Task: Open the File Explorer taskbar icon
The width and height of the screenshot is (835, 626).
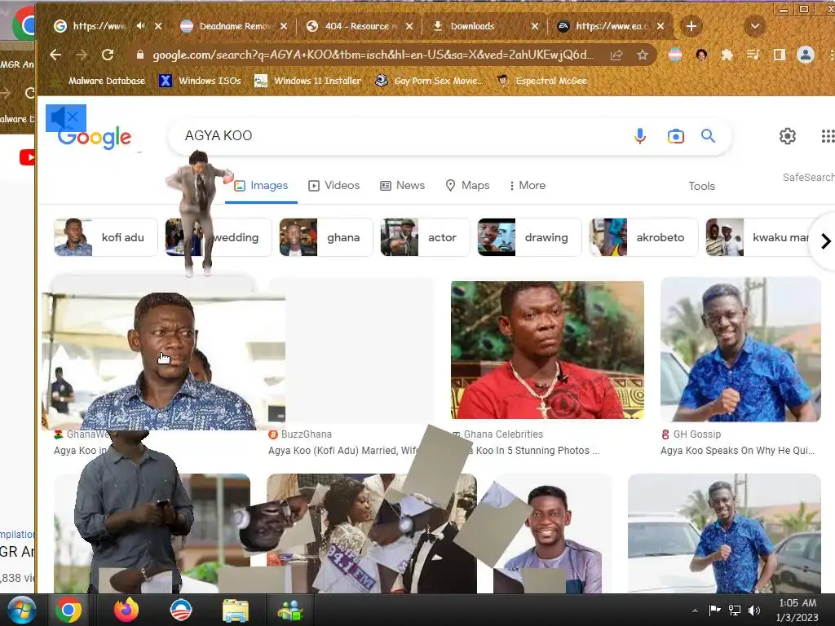Action: click(x=236, y=611)
